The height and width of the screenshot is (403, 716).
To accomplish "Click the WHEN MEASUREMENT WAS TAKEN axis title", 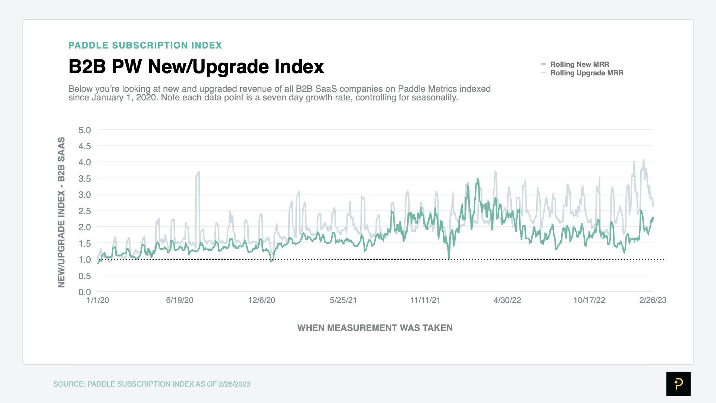I will point(375,328).
